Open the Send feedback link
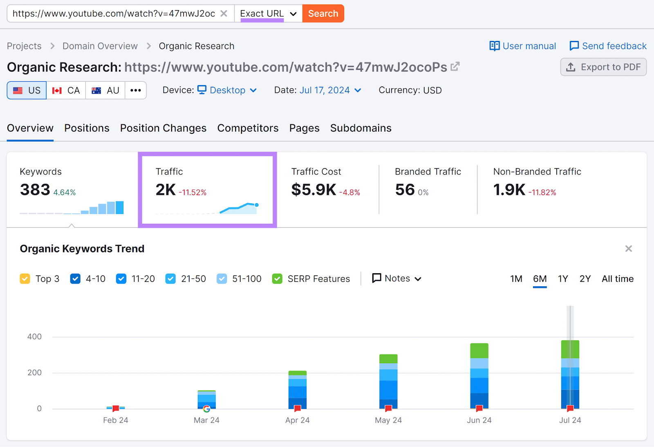 608,46
